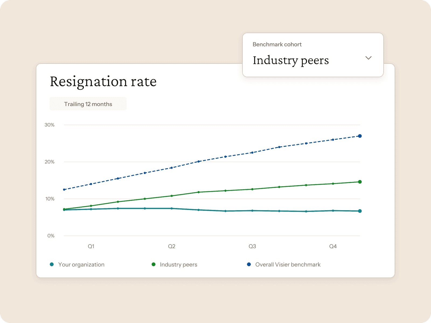Viewport: 431px width, 323px height.
Task: Select the Industry peers line endpoint marker
Action: click(360, 182)
